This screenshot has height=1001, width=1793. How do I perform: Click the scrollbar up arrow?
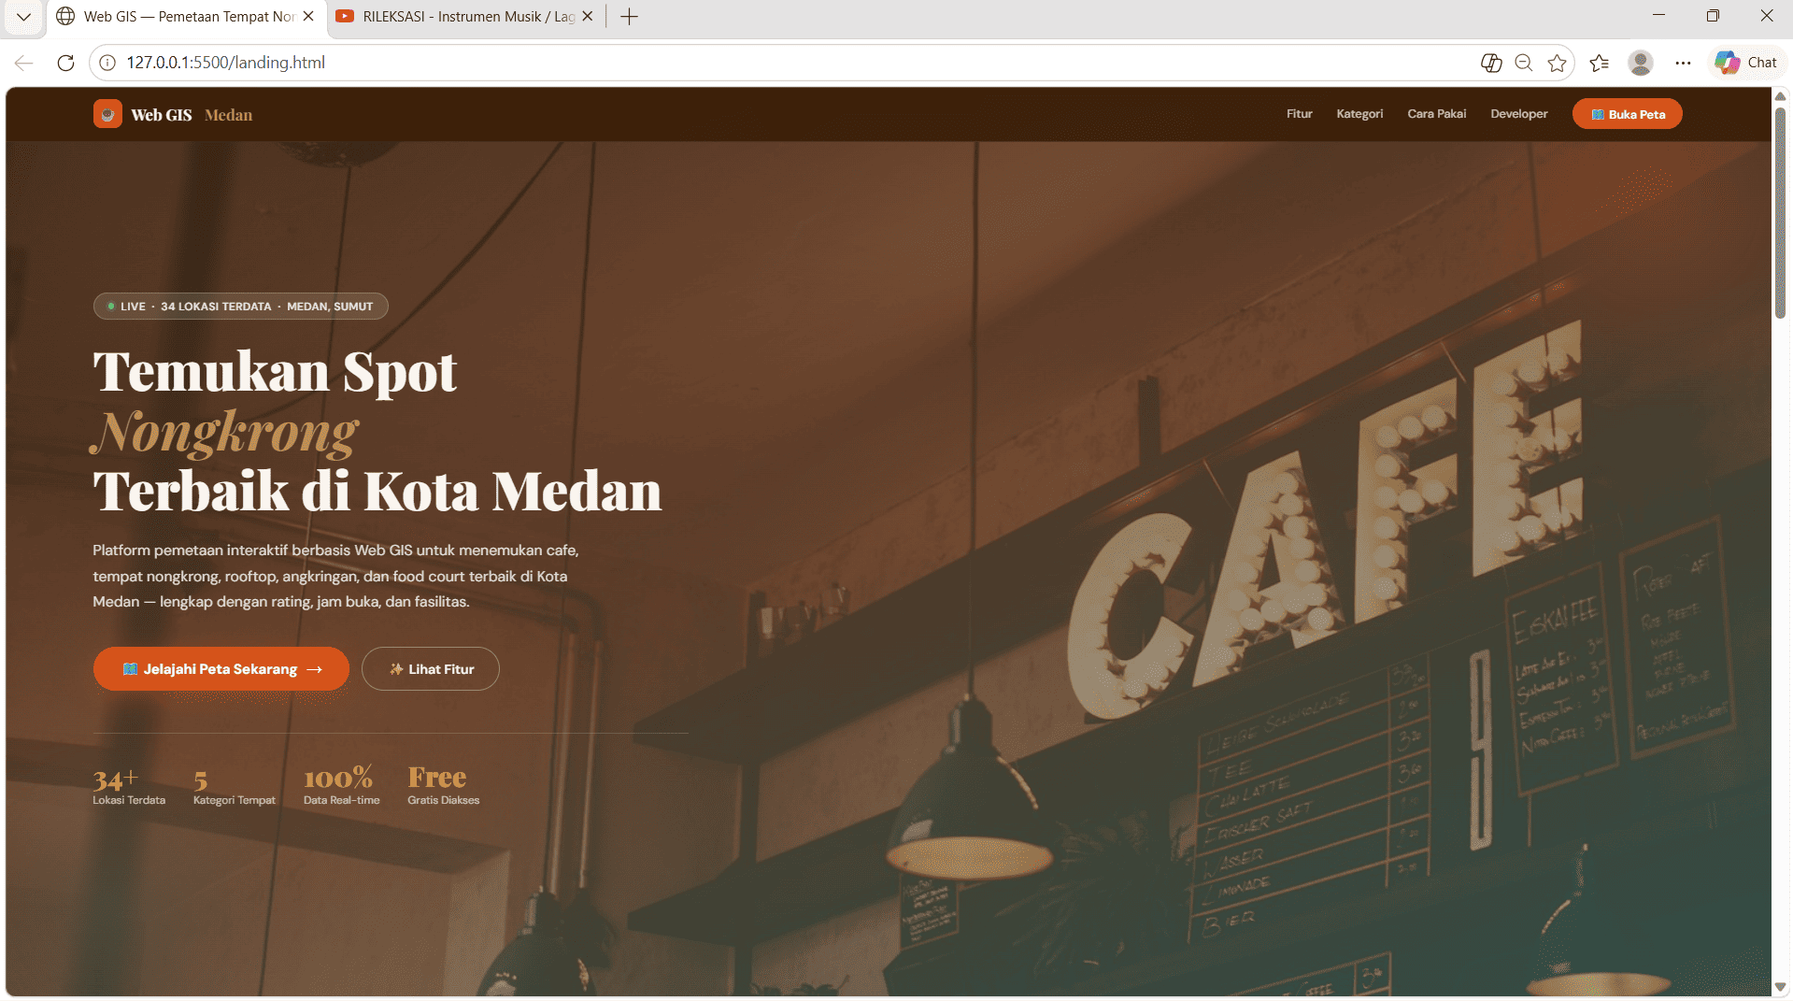[x=1780, y=96]
